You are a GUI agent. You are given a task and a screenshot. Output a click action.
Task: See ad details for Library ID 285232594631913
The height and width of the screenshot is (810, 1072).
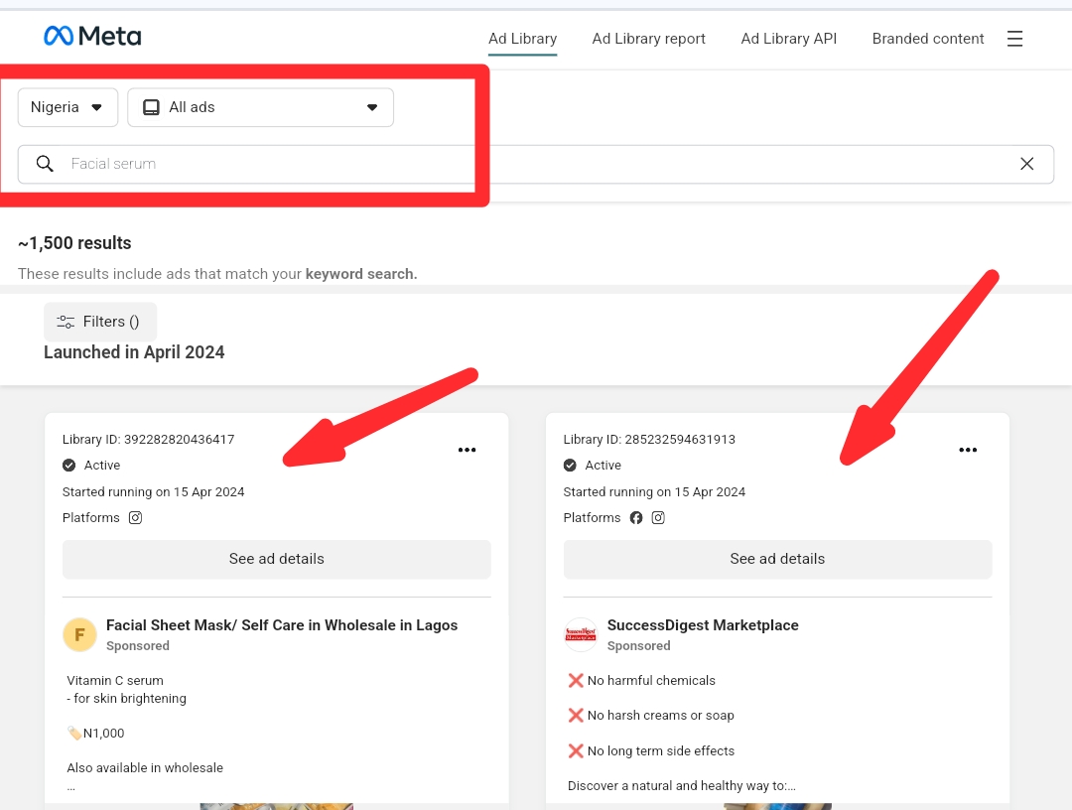click(777, 559)
